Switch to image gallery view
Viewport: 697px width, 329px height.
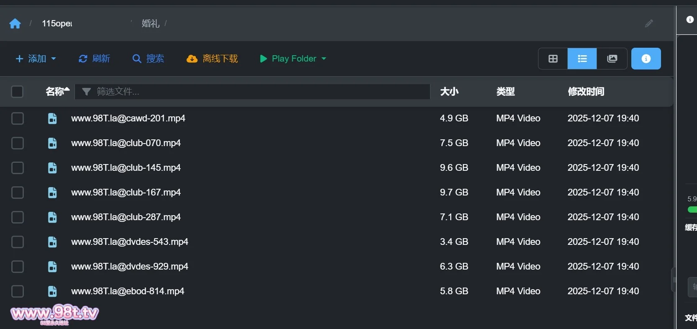tap(612, 59)
